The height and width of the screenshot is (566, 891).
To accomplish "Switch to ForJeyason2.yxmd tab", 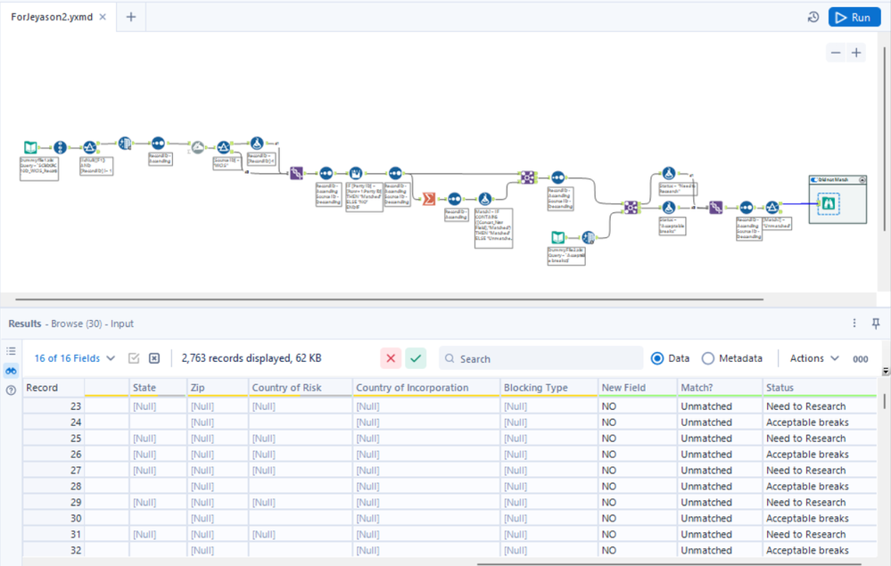I will (52, 17).
